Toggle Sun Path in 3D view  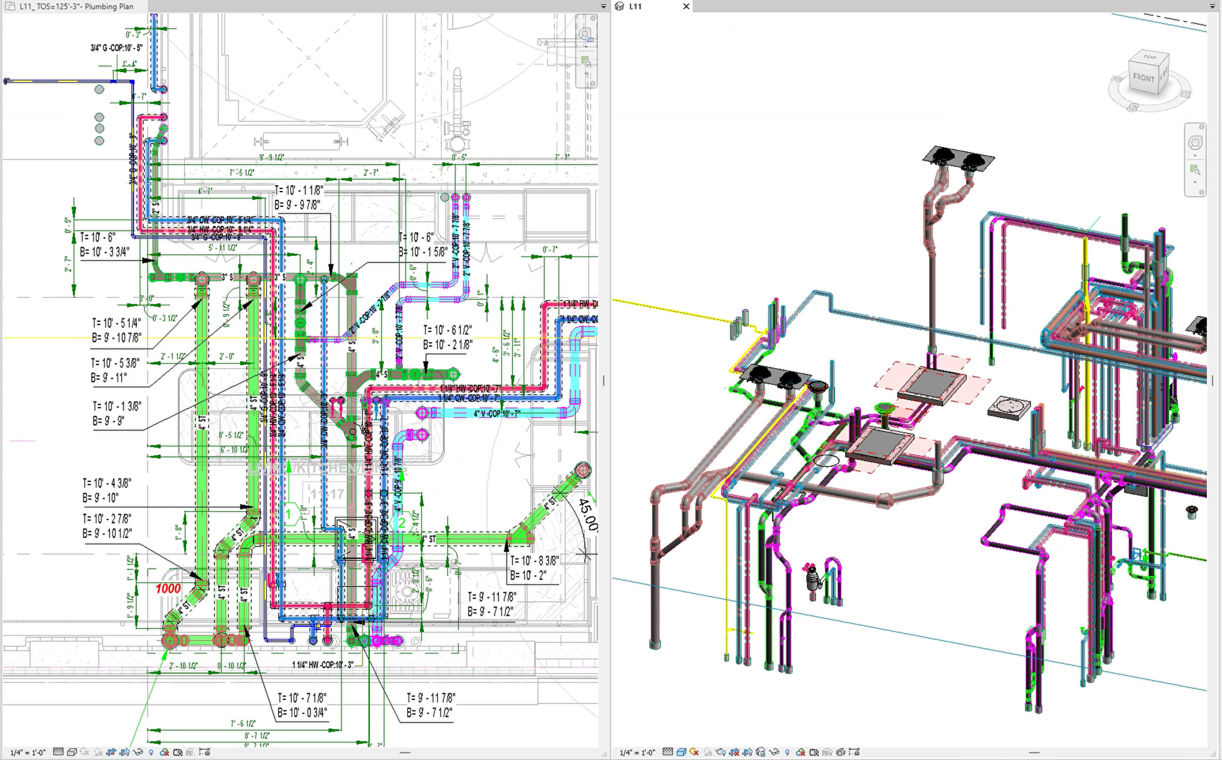click(x=694, y=752)
